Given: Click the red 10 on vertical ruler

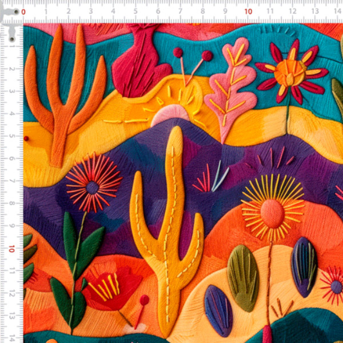Looking at the screenshot, I should [11, 249].
